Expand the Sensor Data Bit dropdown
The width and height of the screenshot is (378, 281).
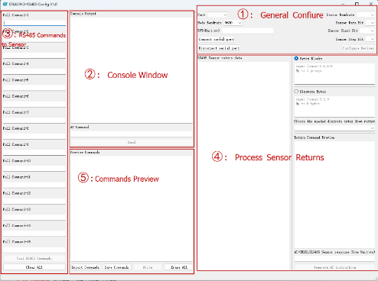pyautogui.click(x=370, y=23)
